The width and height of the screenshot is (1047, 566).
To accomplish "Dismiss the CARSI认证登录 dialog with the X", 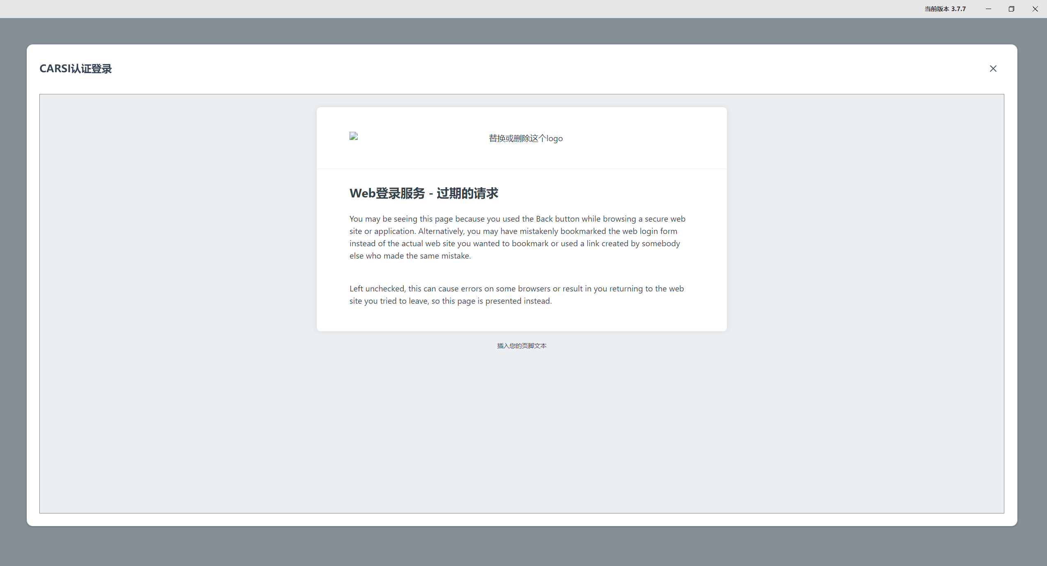I will (993, 69).
